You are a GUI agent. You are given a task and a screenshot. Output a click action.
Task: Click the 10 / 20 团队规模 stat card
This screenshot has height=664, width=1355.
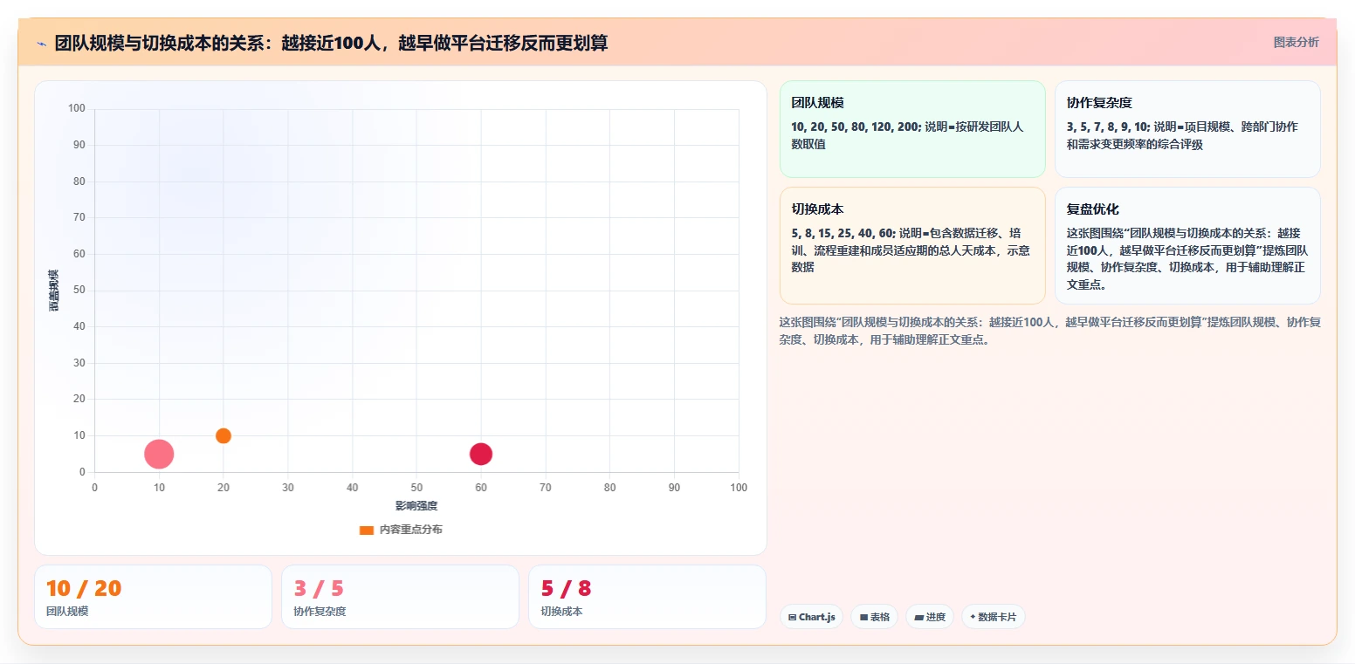[153, 597]
